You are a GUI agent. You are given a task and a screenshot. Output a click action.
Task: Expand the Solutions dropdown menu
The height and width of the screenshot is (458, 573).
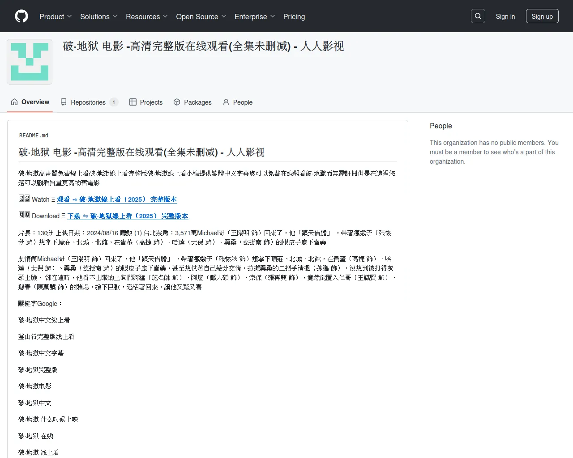coord(98,17)
